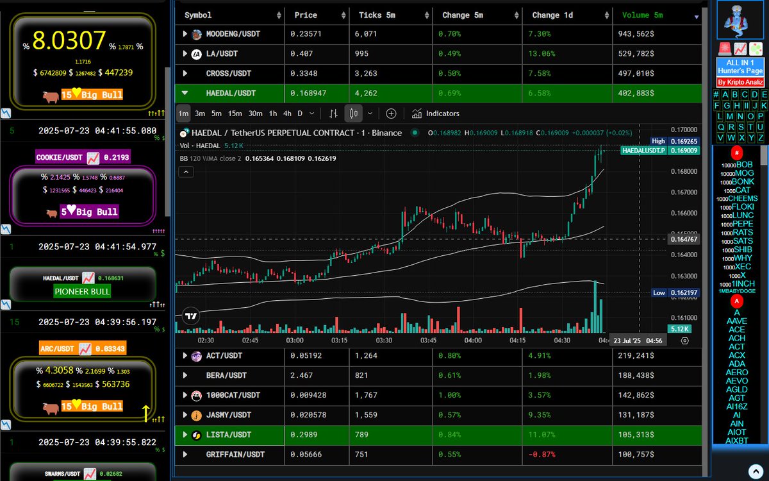This screenshot has height=481, width=769.
Task: Click the red # circle in coin list
Action: (737, 153)
